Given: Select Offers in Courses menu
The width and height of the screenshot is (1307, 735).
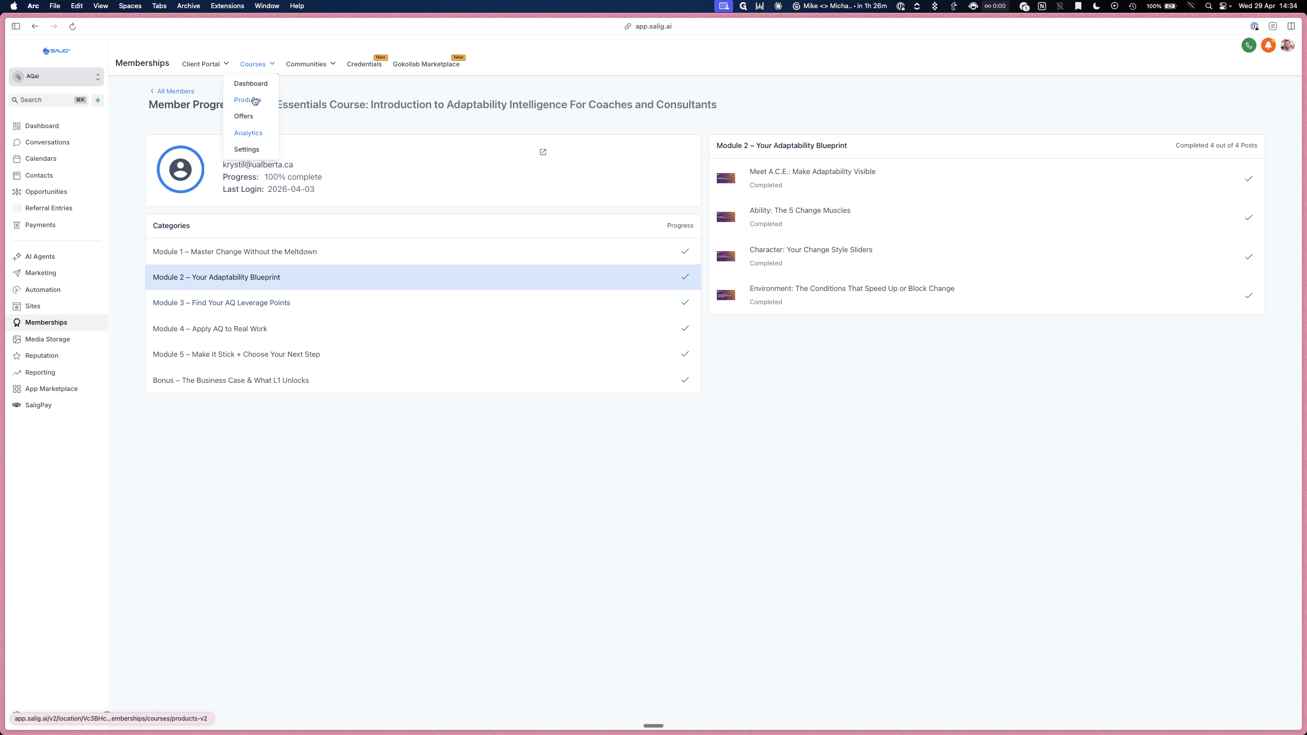Looking at the screenshot, I should coord(244,116).
